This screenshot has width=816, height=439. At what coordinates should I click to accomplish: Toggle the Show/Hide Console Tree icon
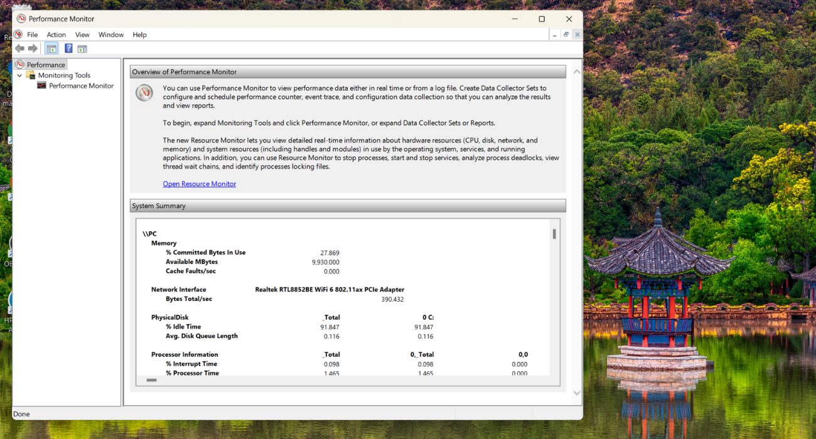click(x=51, y=48)
